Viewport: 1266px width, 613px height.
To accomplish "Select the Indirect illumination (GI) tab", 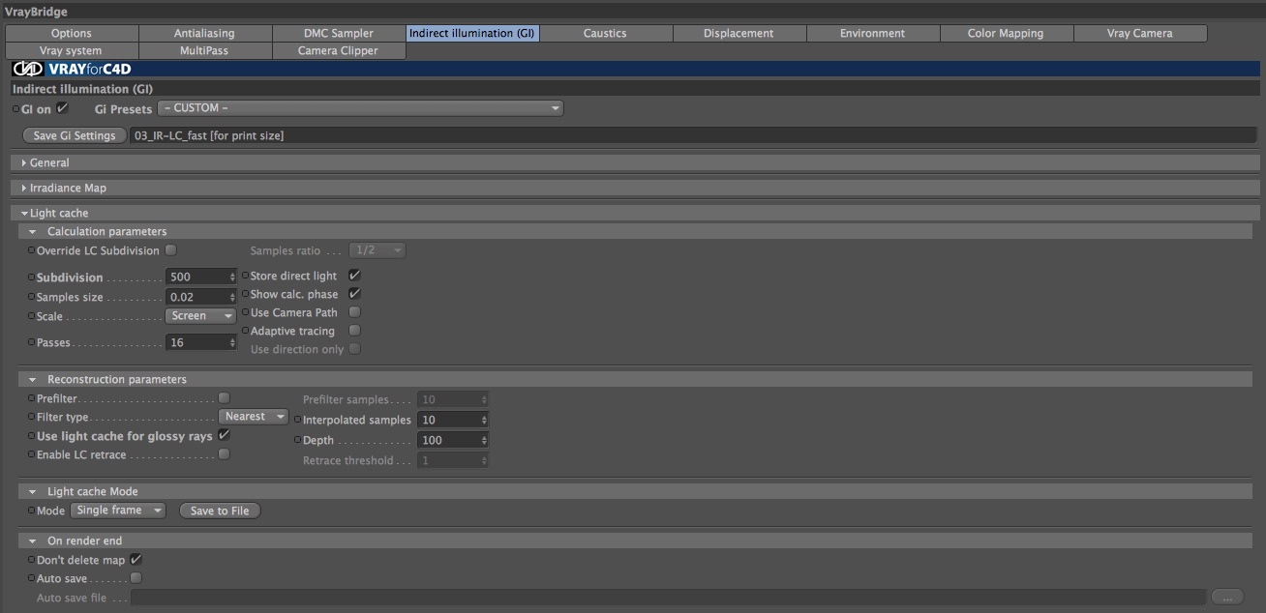I will point(471,33).
